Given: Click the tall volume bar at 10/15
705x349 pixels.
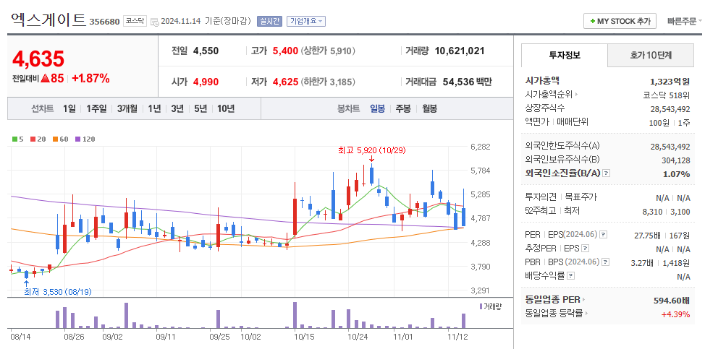Looking at the screenshot, I should click(295, 315).
